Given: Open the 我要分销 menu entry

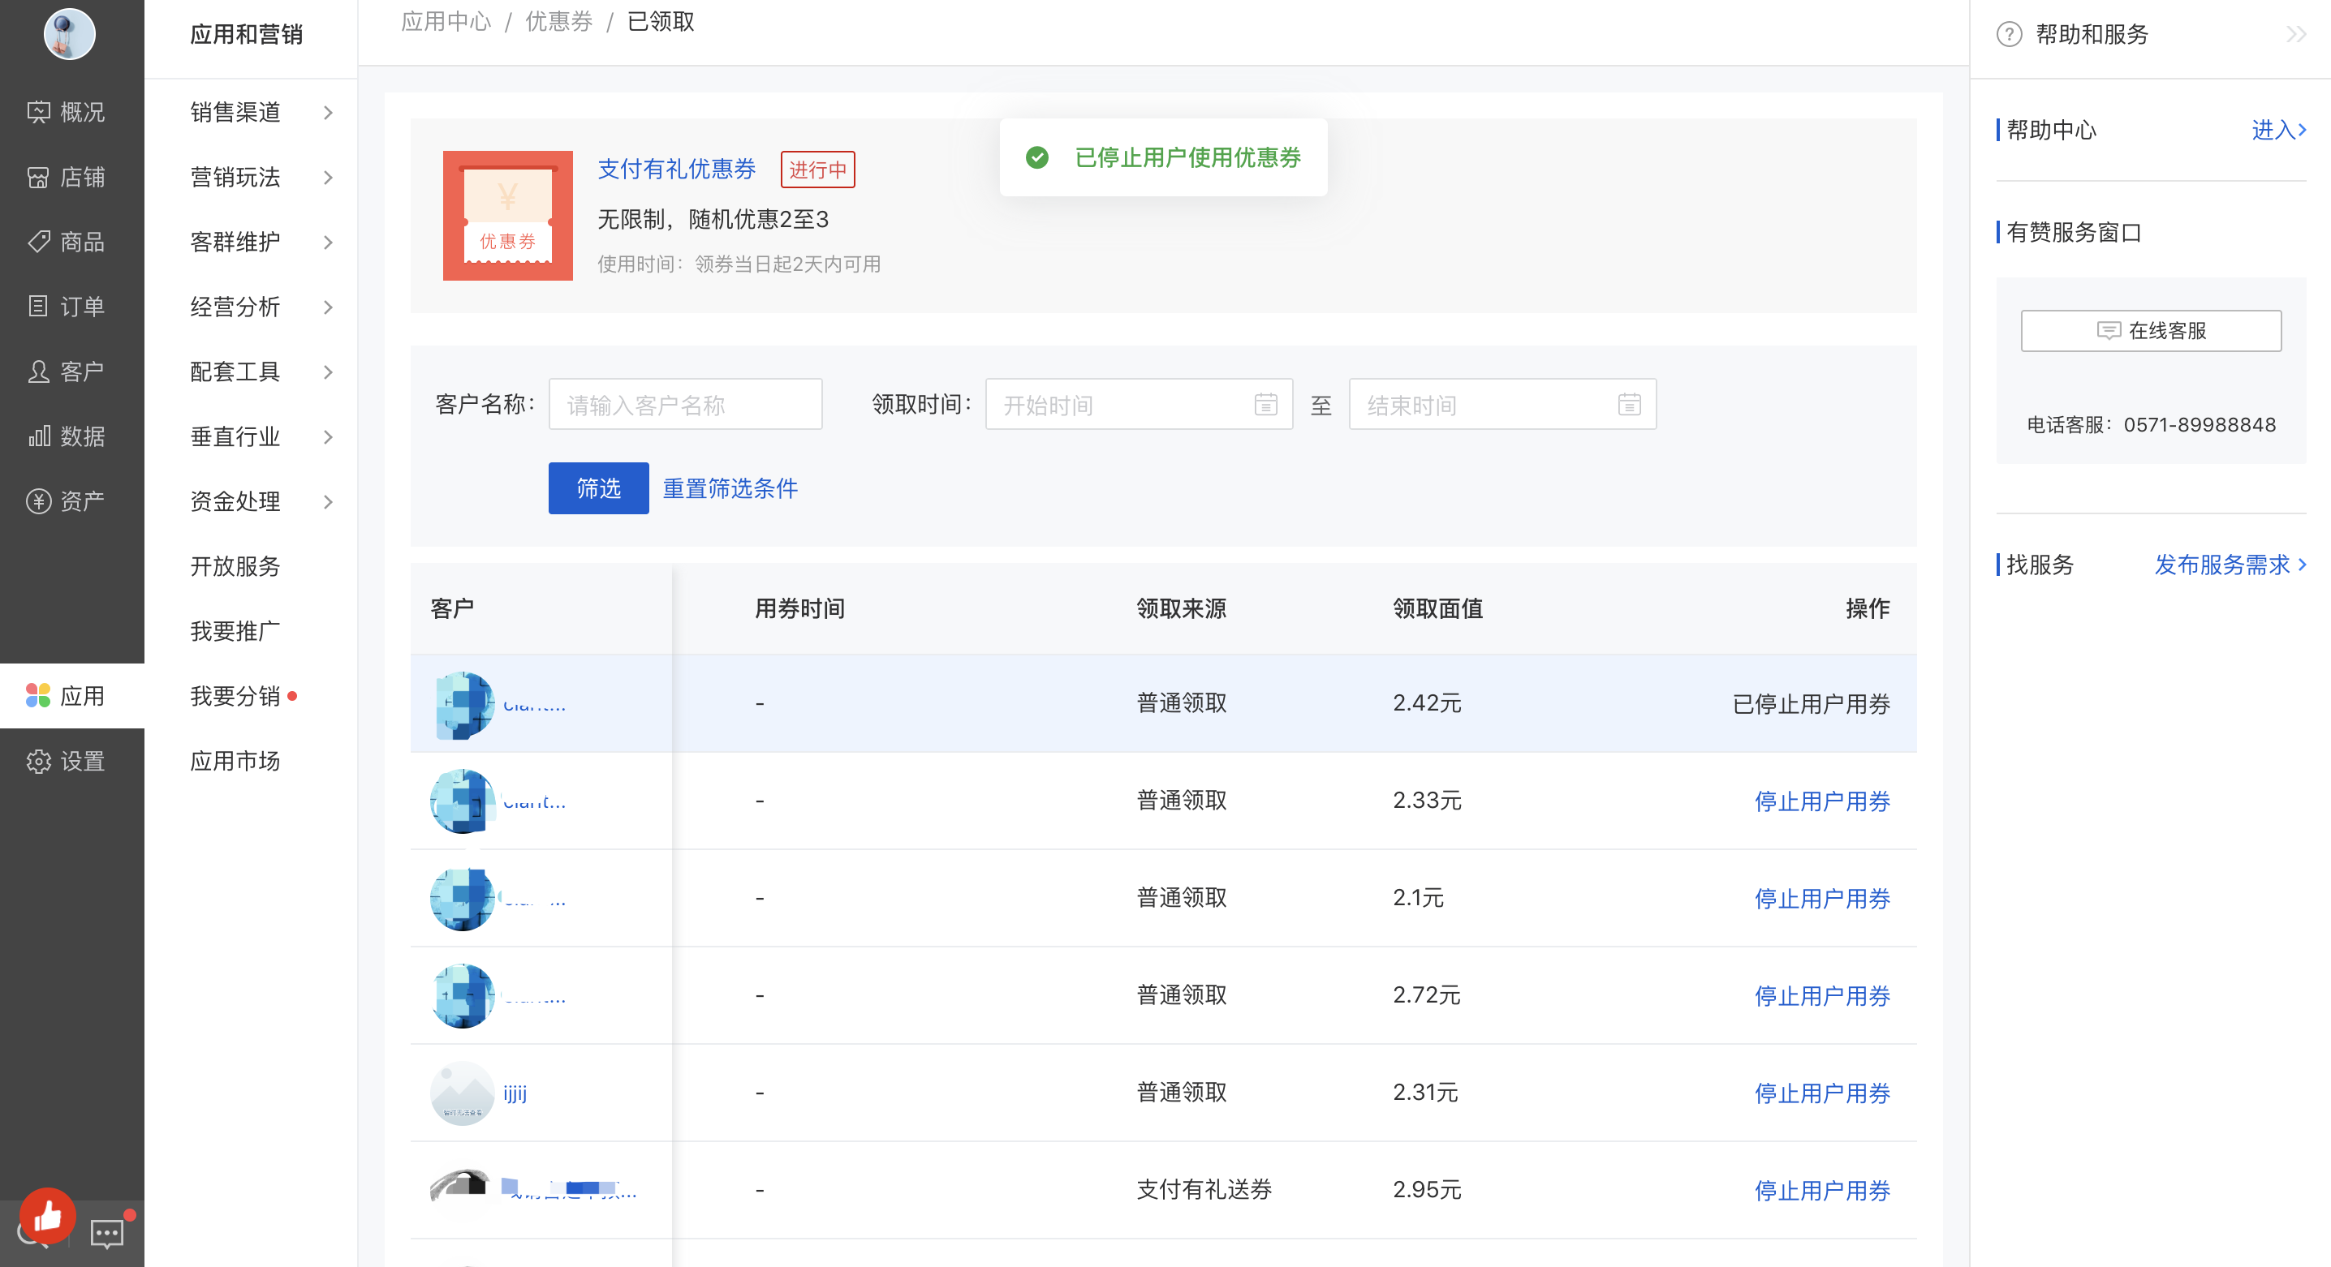Looking at the screenshot, I should [x=235, y=696].
